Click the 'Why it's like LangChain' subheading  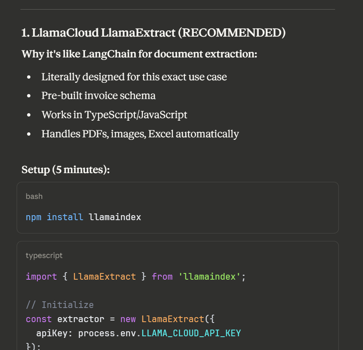[139, 54]
